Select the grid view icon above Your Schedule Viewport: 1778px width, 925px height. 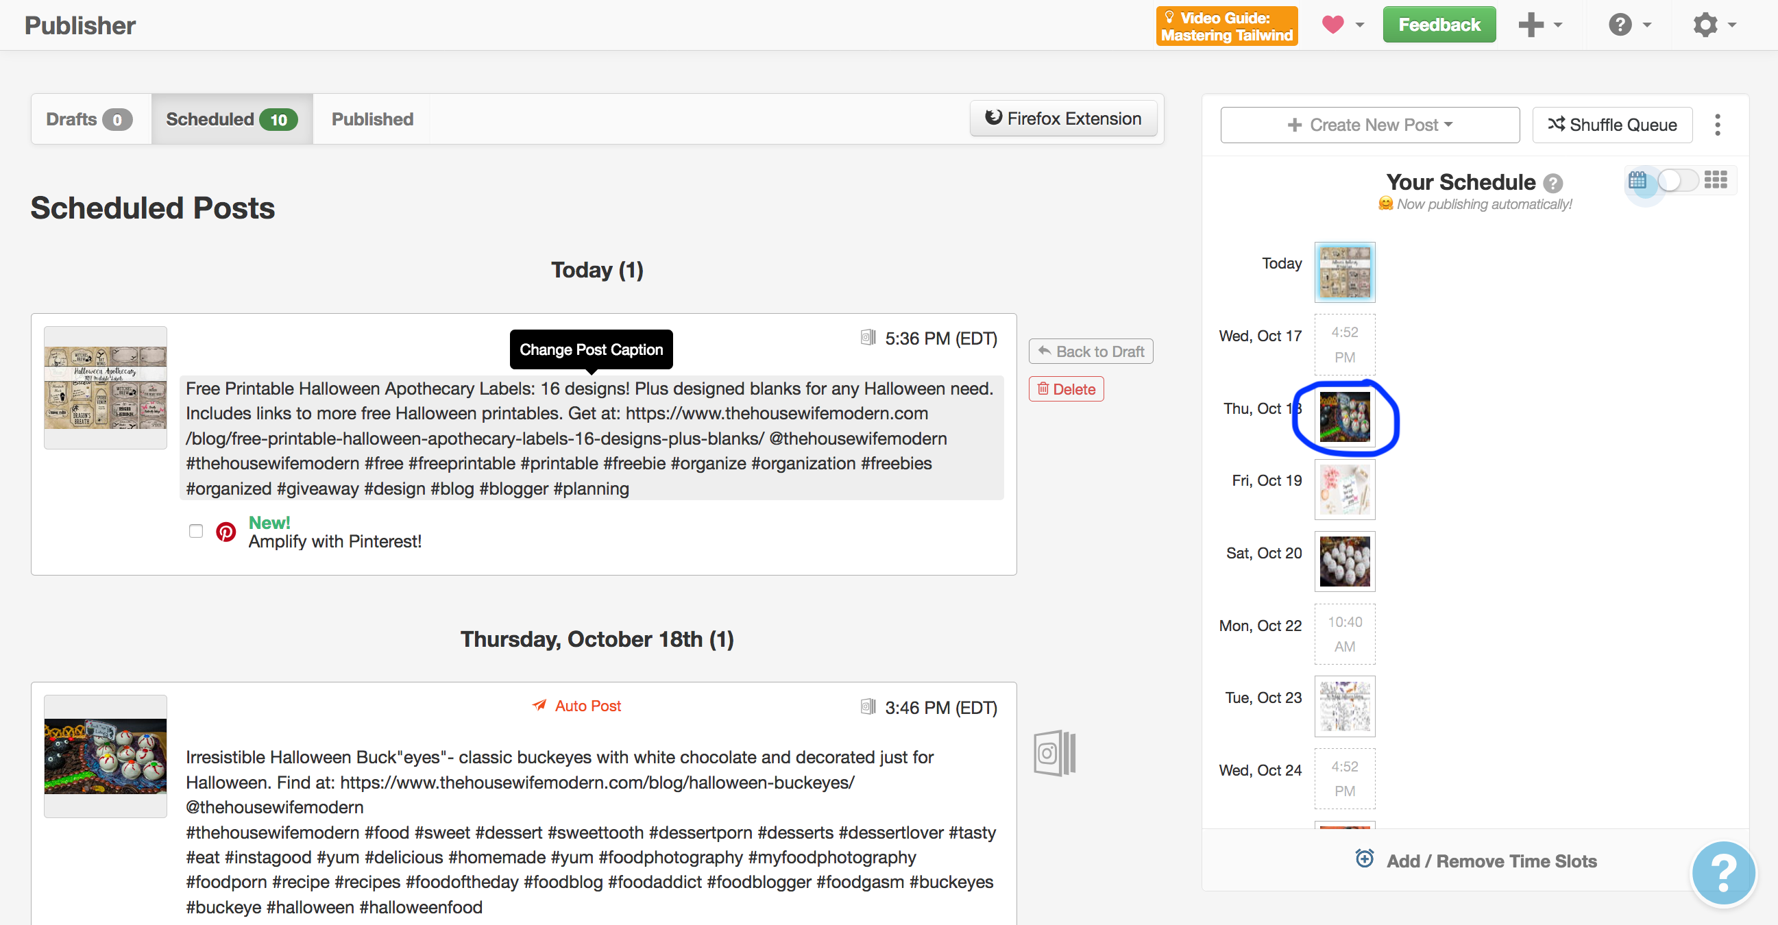[1716, 180]
